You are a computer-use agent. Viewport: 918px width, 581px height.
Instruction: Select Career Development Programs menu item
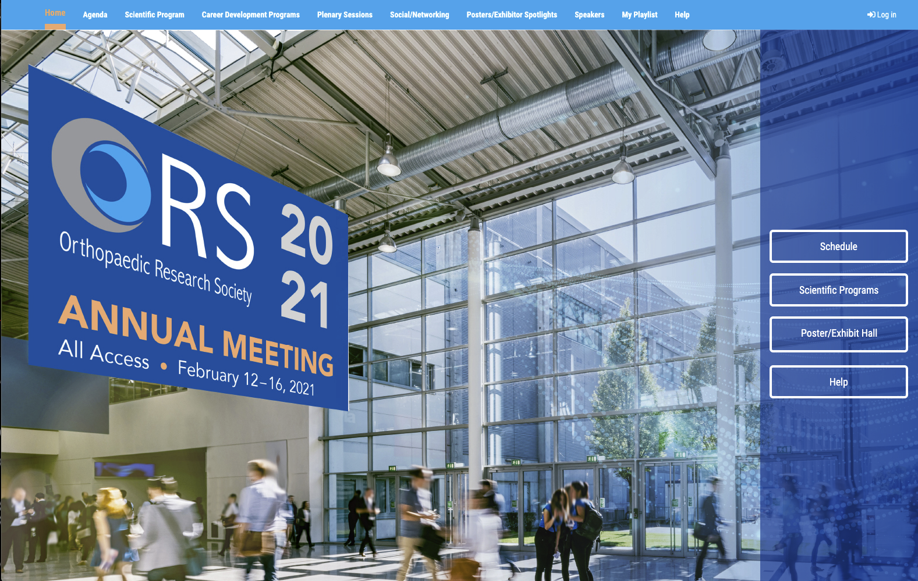click(250, 15)
